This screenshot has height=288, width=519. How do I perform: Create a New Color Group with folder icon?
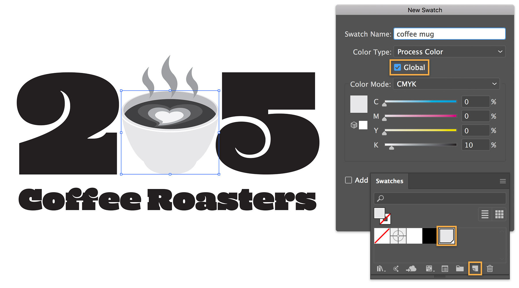[x=460, y=269]
